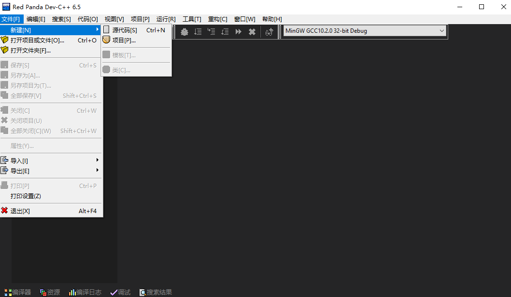
Task: Click 打开项目或文件[O] in the File menu
Action: (x=39, y=40)
